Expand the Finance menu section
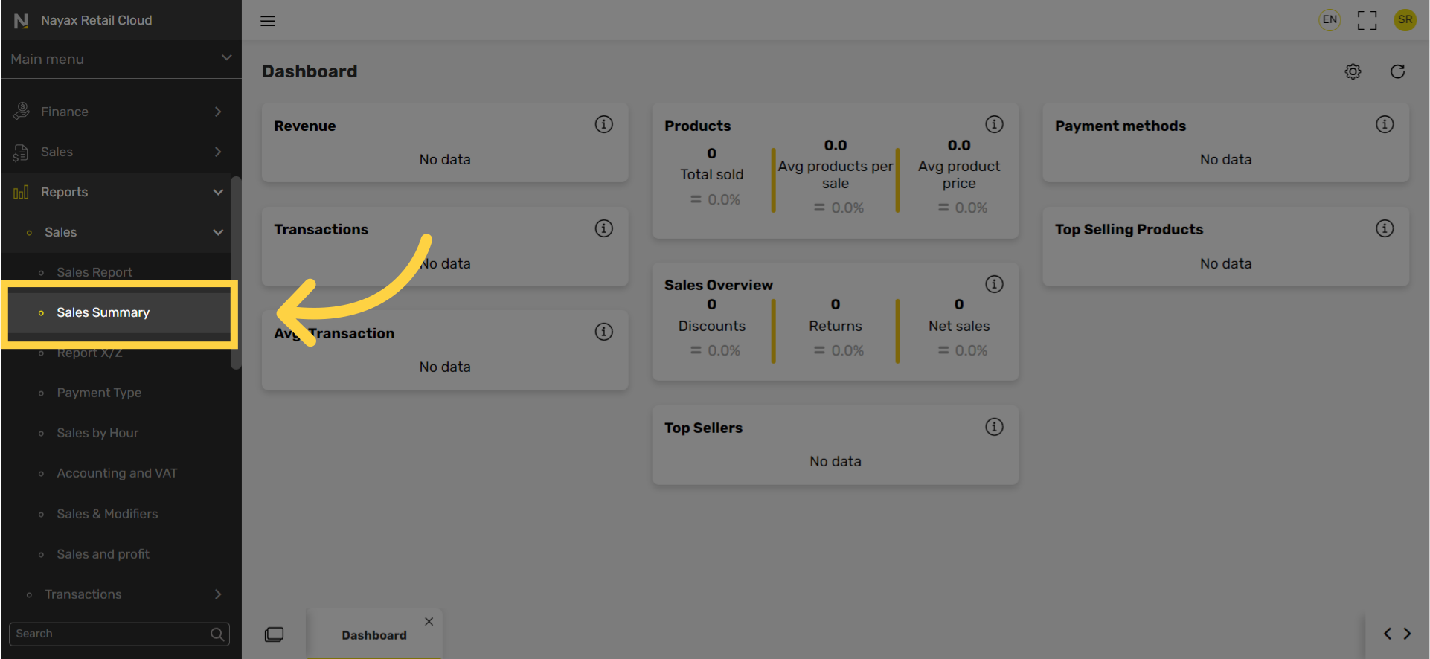This screenshot has width=1430, height=659. click(118, 112)
